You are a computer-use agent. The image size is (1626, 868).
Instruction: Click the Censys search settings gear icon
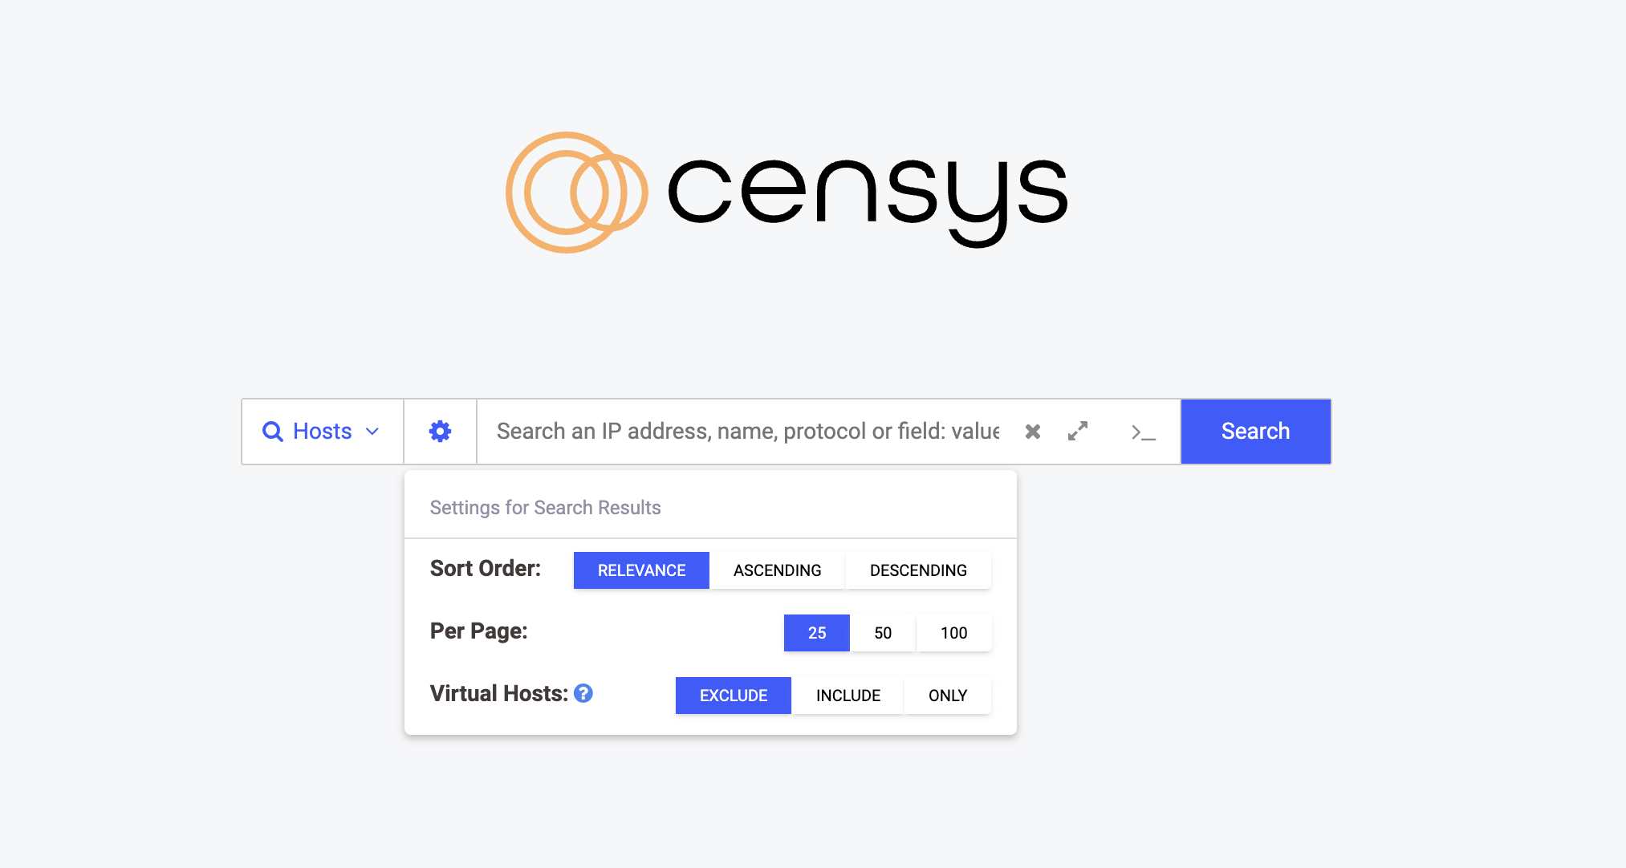click(440, 432)
